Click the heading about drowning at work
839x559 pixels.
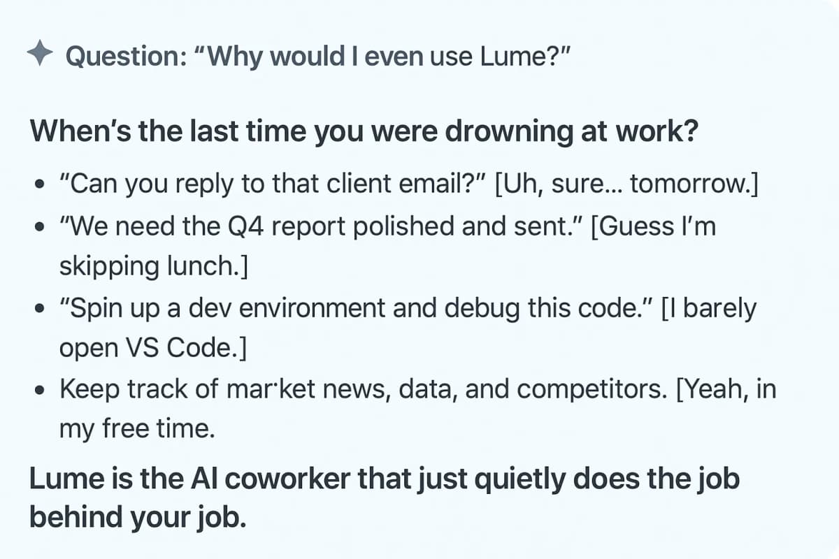click(x=363, y=131)
